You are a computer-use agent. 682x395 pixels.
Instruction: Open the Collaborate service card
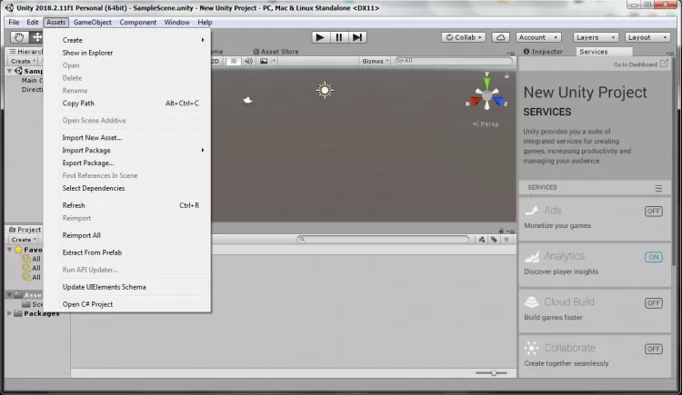595,356
